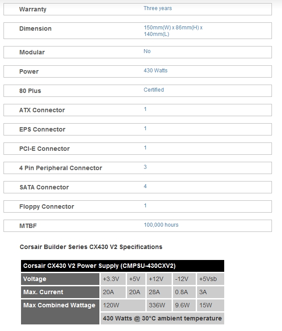Click the 'Floppy Connector' label
Screen dimensions: 282x331
(x=46, y=206)
